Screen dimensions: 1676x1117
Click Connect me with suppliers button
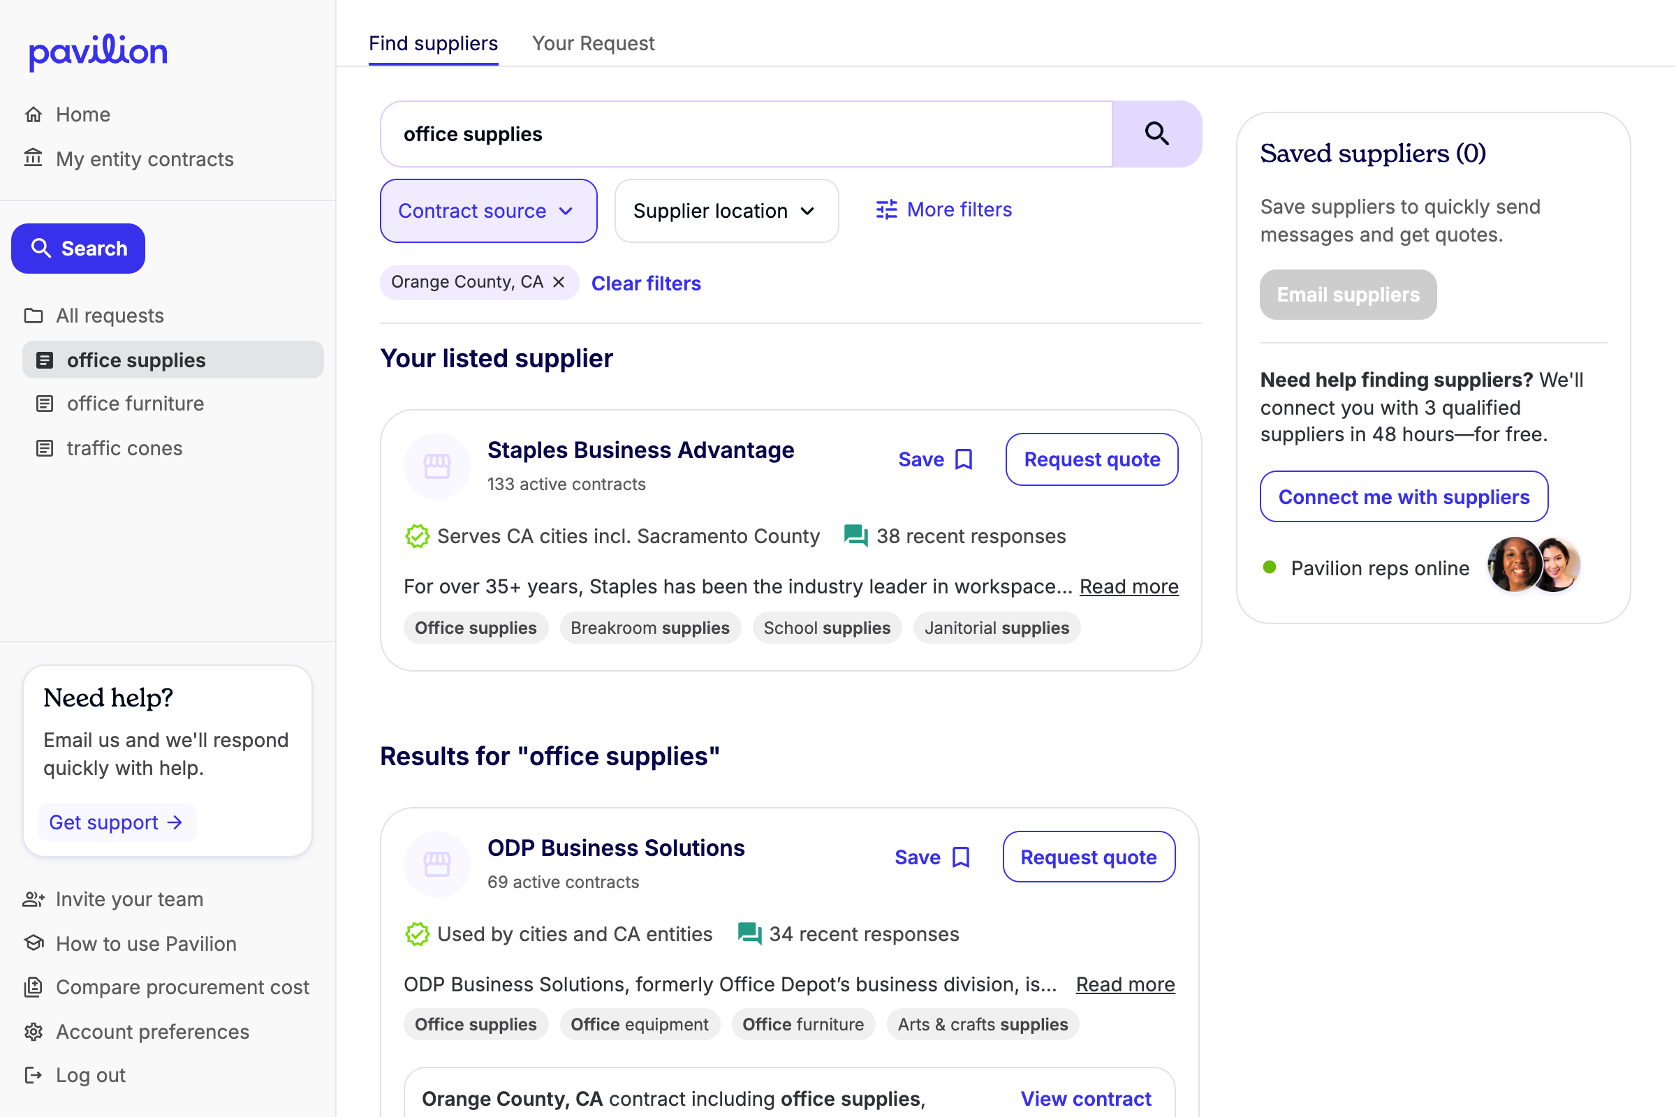pyautogui.click(x=1404, y=496)
